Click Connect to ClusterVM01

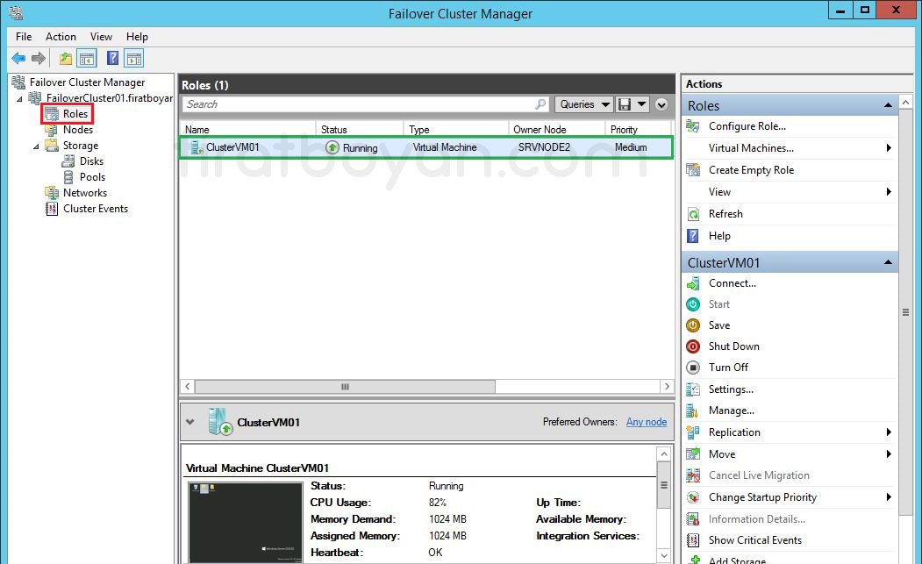click(732, 283)
